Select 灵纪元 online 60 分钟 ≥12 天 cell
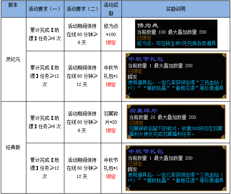The width and height of the screenshot is (231, 194). (x=82, y=76)
